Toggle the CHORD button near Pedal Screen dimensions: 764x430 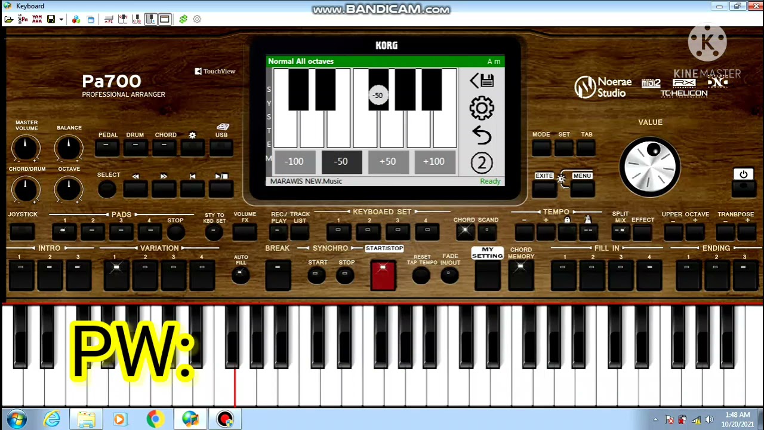point(164,148)
